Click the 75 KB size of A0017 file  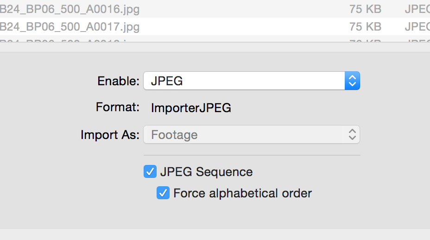[365, 26]
